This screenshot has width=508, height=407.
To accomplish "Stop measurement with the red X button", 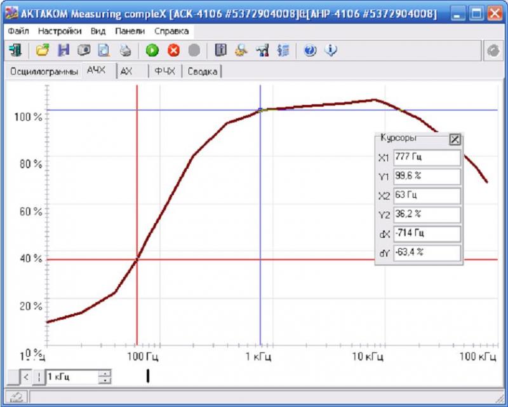I will (x=173, y=51).
